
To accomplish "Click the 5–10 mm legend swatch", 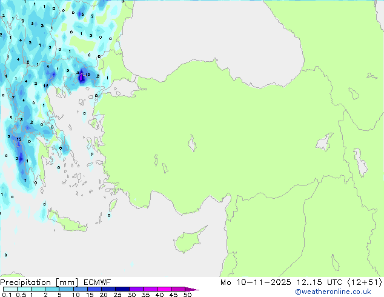I will pyautogui.click(x=66, y=289).
